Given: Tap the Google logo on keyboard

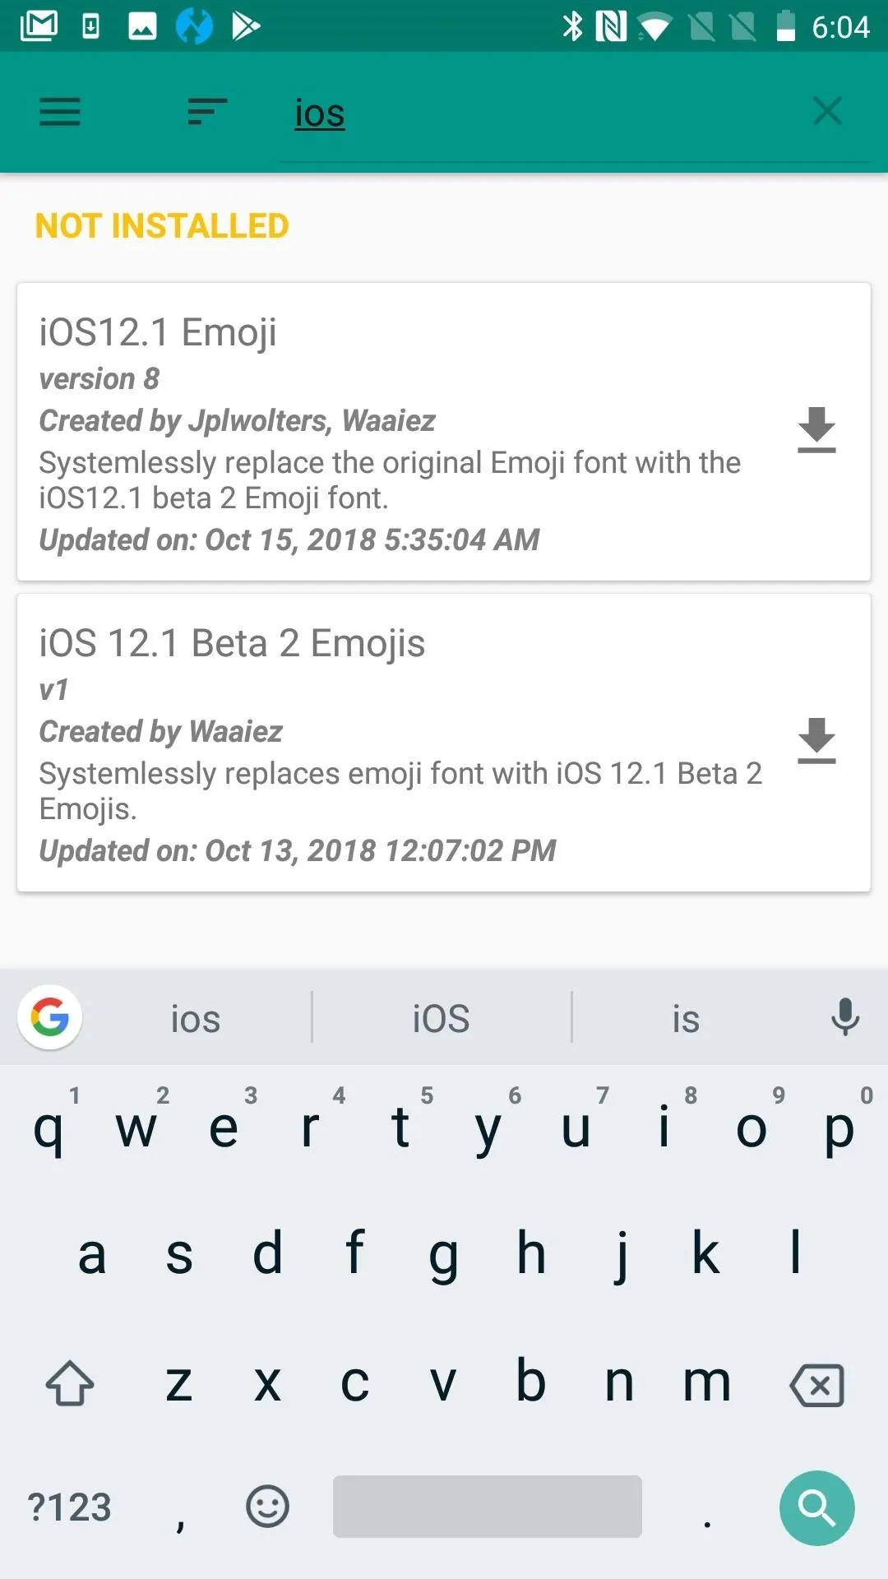Looking at the screenshot, I should (49, 1017).
